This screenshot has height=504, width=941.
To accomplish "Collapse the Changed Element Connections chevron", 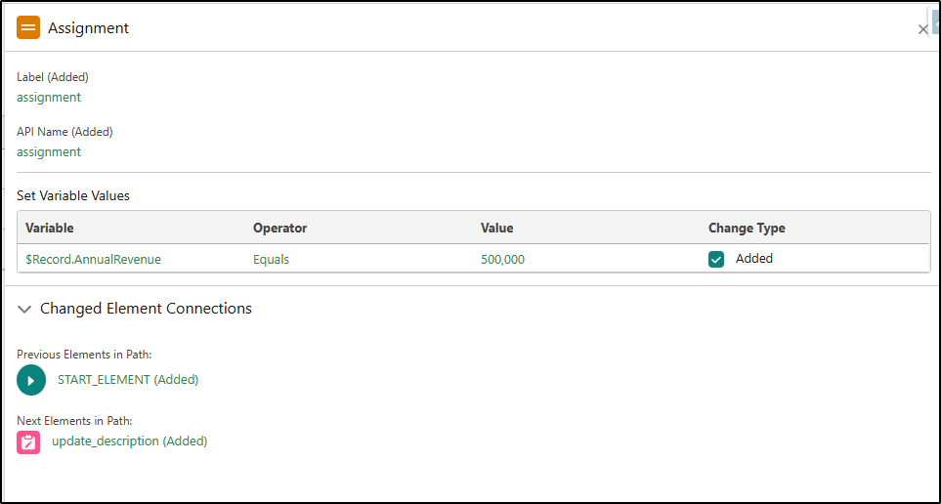I will pos(24,309).
